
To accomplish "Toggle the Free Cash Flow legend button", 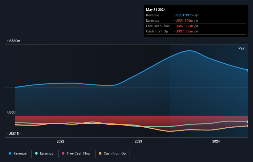I will click(x=76, y=154).
